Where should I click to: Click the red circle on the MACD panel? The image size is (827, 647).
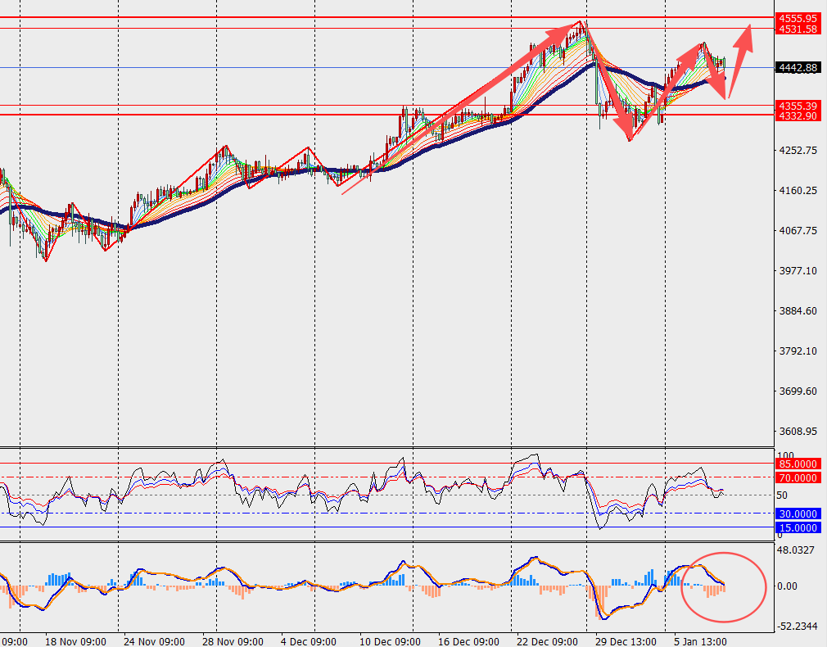coord(724,586)
